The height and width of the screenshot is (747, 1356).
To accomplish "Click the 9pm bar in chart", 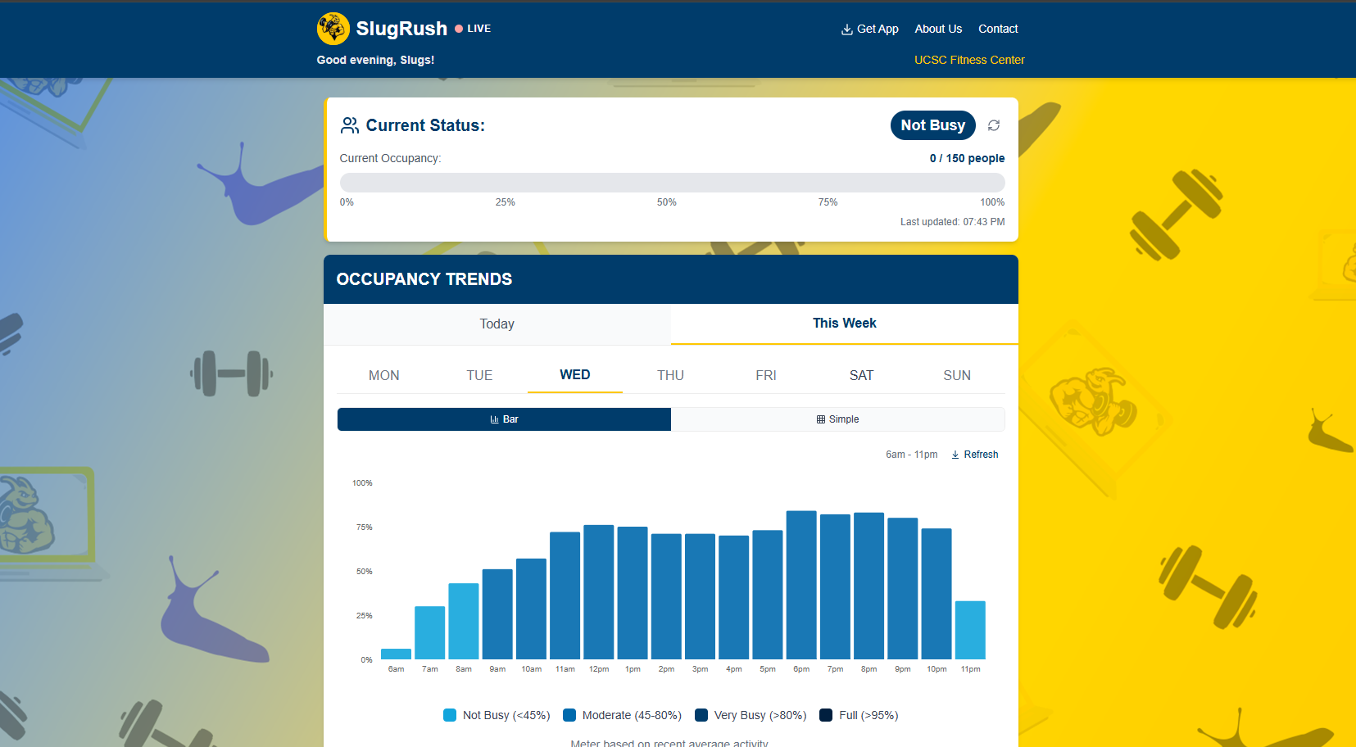I will pyautogui.click(x=903, y=589).
